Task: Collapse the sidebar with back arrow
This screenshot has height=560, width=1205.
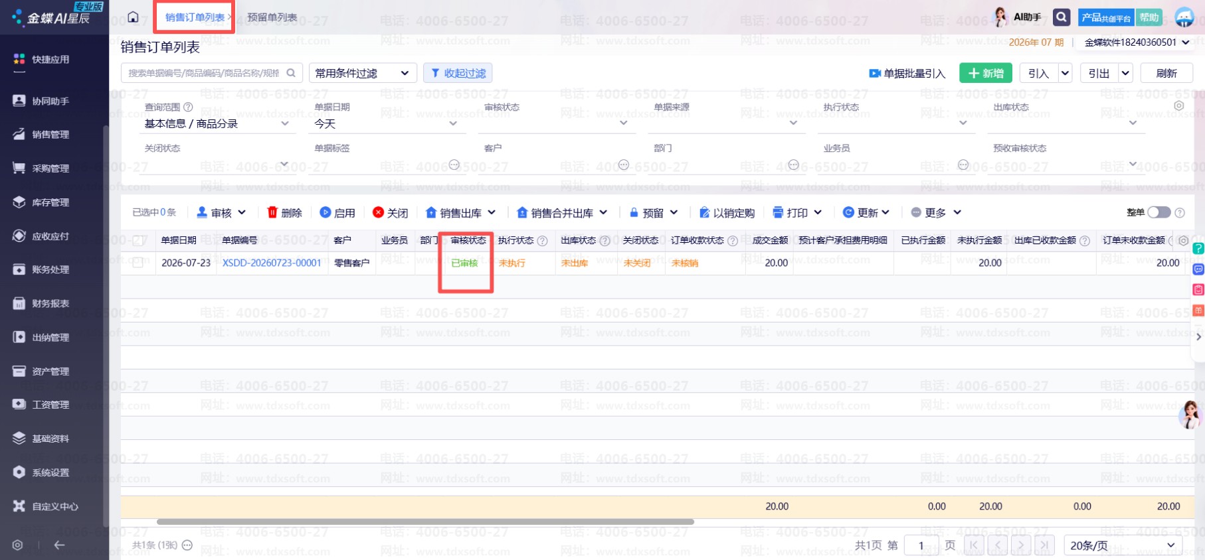Action: [59, 545]
